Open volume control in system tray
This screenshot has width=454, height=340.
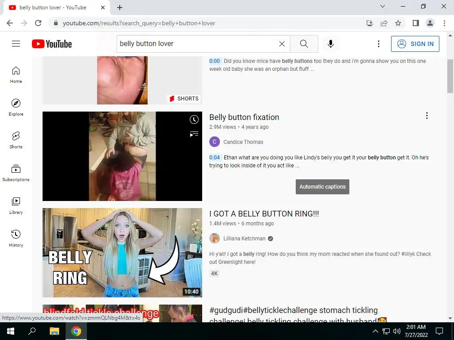pyautogui.click(x=397, y=331)
